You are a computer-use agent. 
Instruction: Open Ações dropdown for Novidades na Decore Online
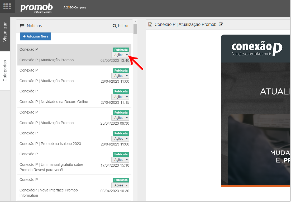tap(120, 97)
